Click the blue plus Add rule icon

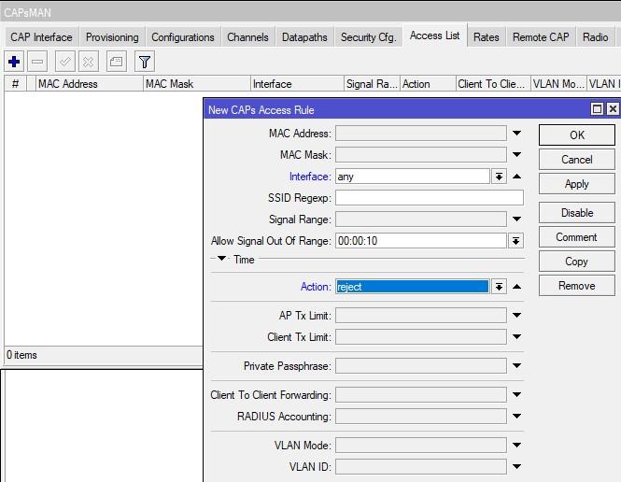pyautogui.click(x=14, y=62)
